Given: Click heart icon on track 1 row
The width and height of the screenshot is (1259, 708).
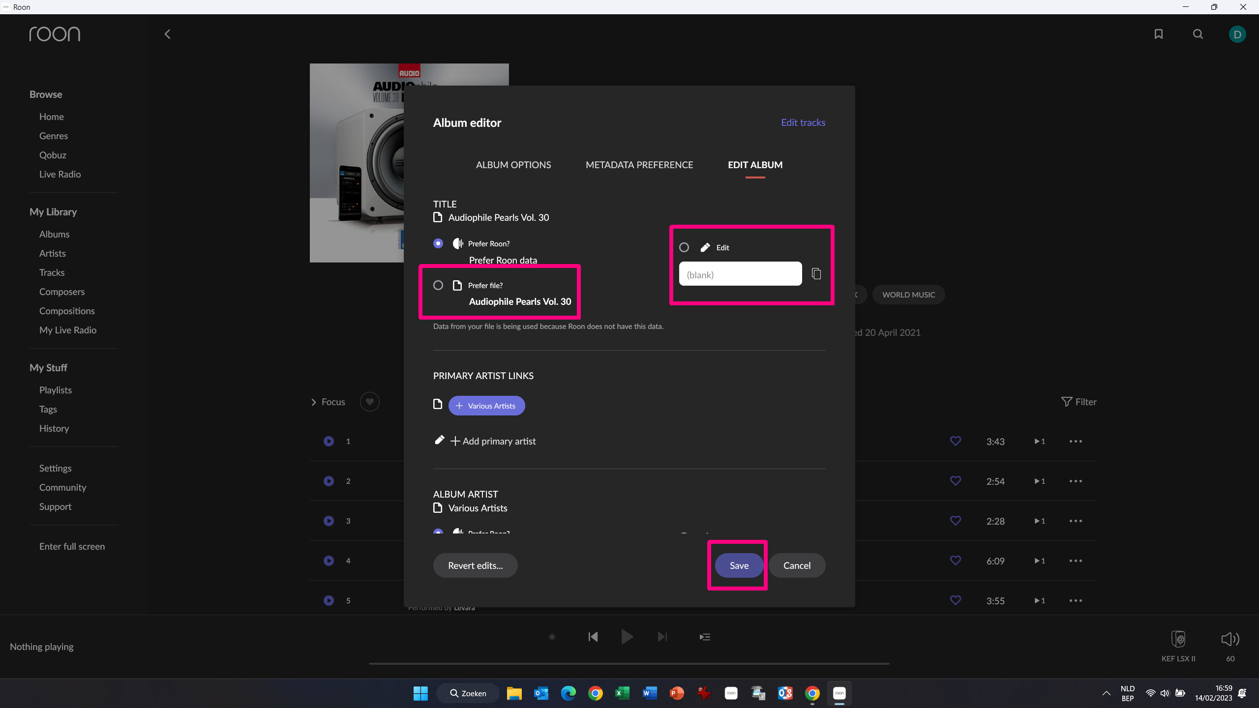Looking at the screenshot, I should click(x=955, y=441).
